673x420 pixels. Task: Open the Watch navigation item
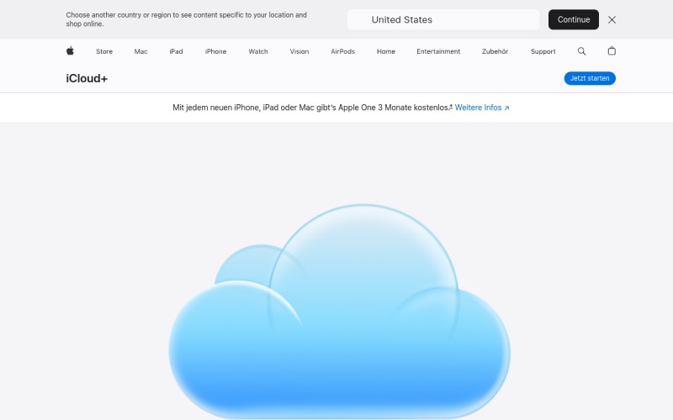click(258, 51)
